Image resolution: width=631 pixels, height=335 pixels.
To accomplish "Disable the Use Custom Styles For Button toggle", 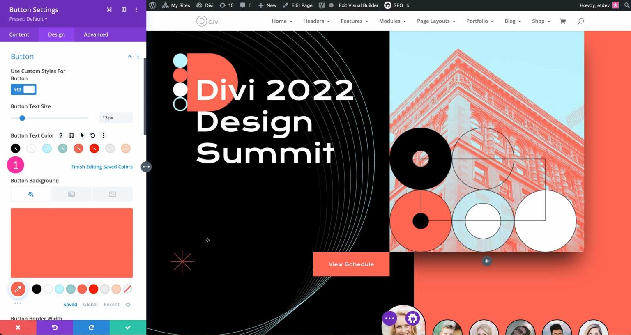I will pos(23,89).
